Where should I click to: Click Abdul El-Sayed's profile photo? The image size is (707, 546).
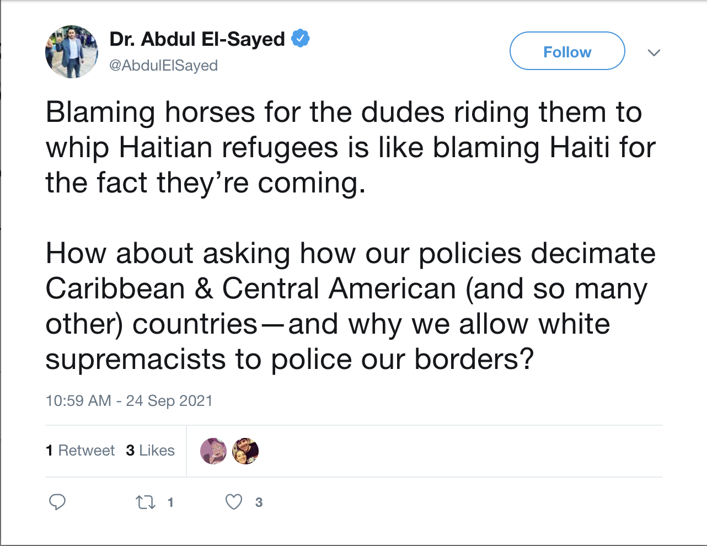click(x=72, y=52)
